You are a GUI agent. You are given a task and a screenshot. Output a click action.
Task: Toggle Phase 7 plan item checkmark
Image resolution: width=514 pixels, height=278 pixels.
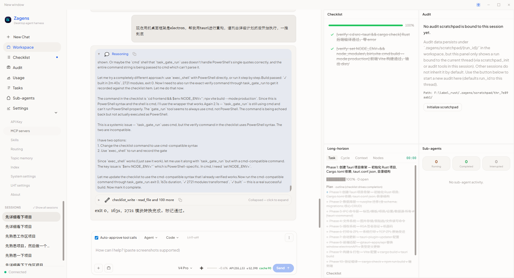[x=327, y=237]
